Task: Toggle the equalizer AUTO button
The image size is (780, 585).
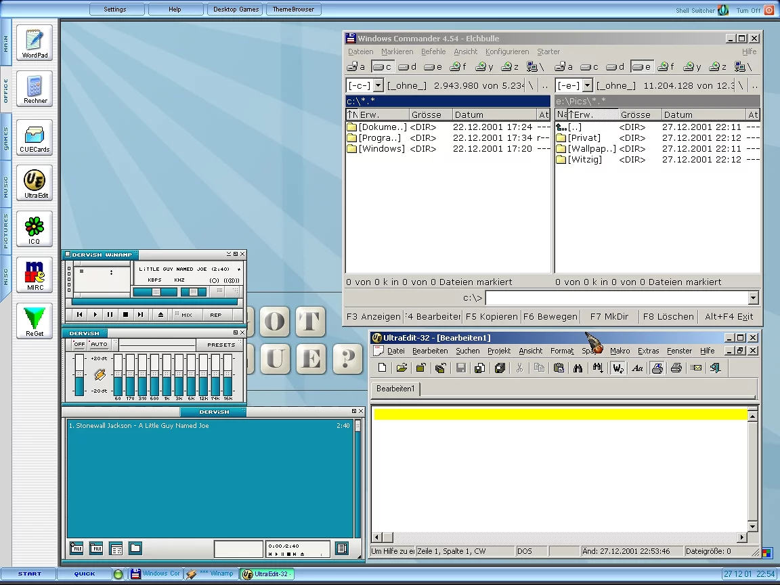Action: pyautogui.click(x=99, y=345)
